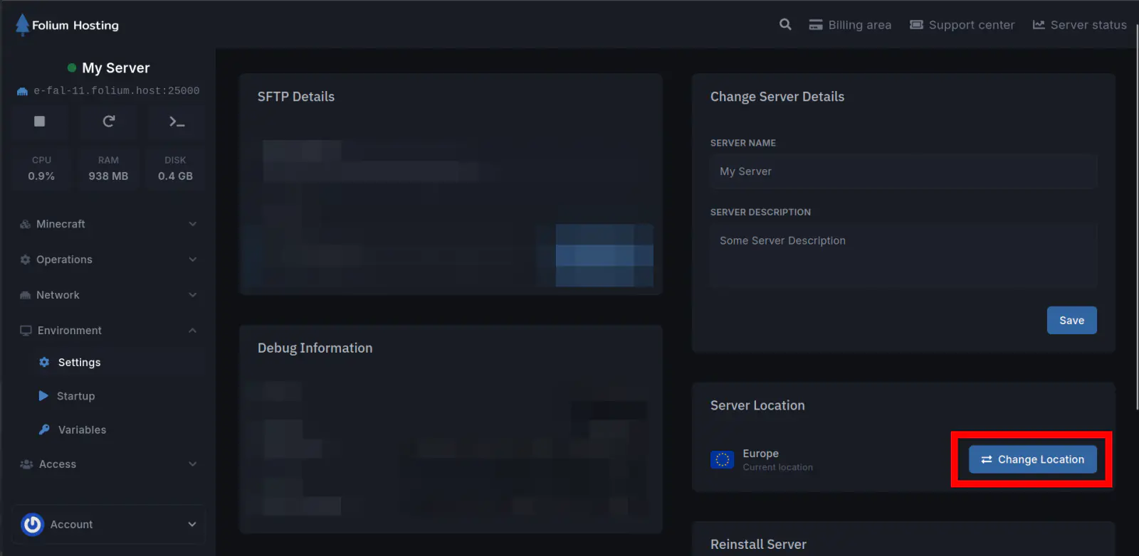Click the Billing area card icon
The height and width of the screenshot is (556, 1139).
point(816,25)
